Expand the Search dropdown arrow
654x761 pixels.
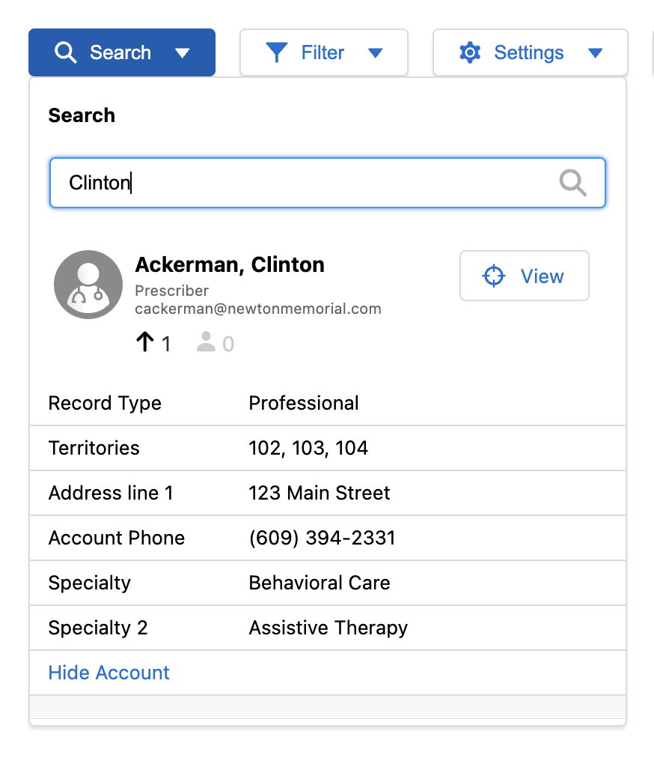[182, 53]
